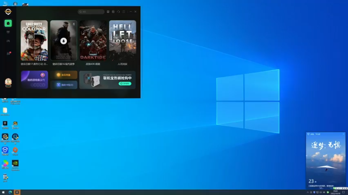This screenshot has height=195, width=348.
Task: Click the winged logo at sidebar top
Action: (8, 12)
